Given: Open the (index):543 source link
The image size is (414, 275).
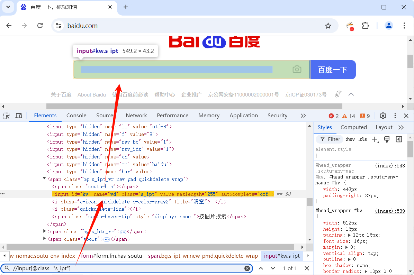Looking at the screenshot, I should [390, 166].
